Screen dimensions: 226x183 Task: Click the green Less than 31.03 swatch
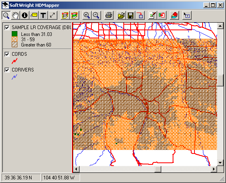click(x=15, y=34)
